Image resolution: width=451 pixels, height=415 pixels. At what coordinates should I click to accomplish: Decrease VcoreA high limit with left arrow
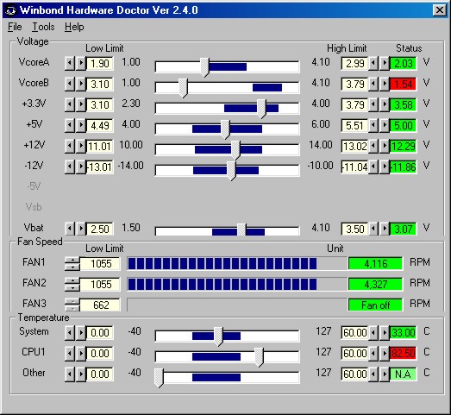tap(373, 63)
